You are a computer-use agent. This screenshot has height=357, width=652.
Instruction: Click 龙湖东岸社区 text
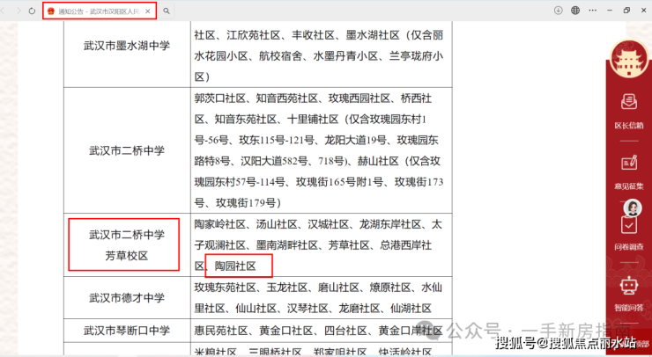(x=390, y=224)
